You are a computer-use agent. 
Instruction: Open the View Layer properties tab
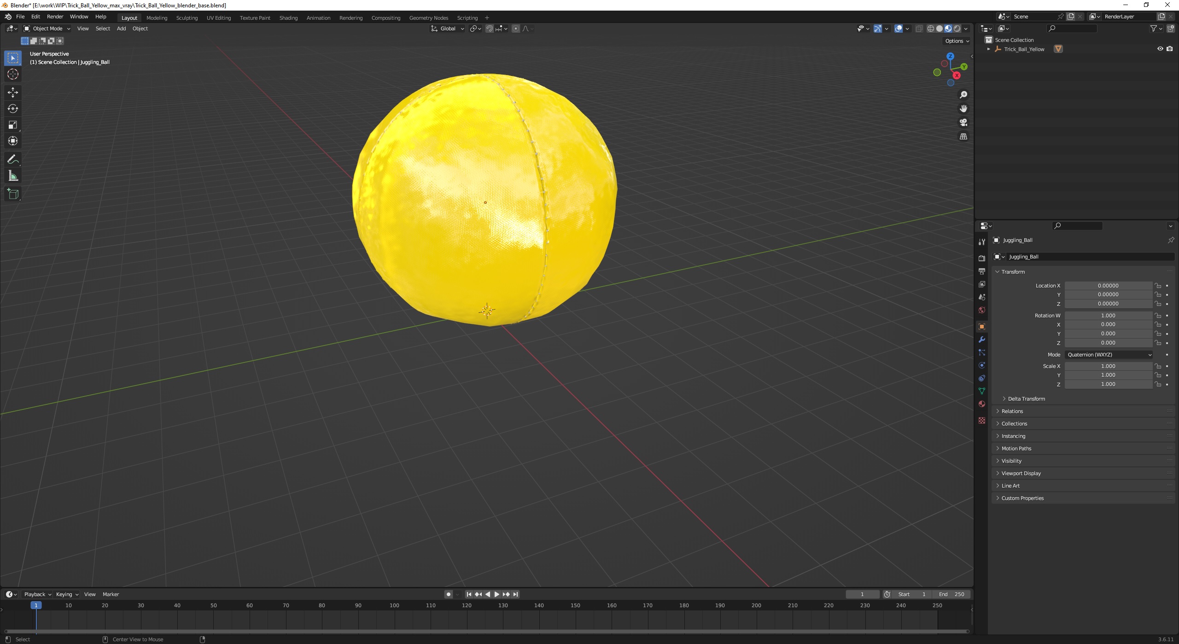click(x=982, y=284)
